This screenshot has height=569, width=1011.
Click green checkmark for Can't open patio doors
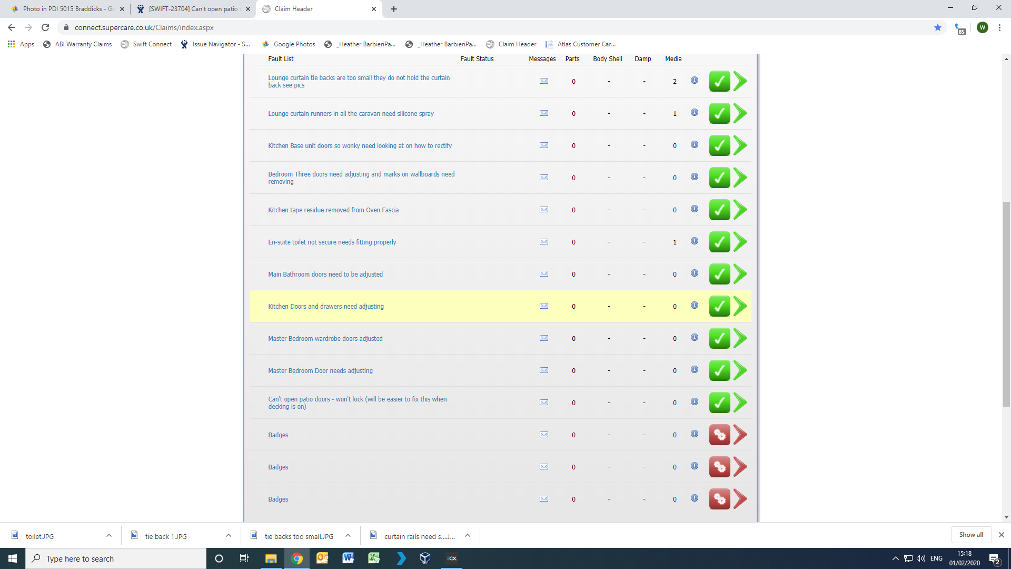[719, 403]
